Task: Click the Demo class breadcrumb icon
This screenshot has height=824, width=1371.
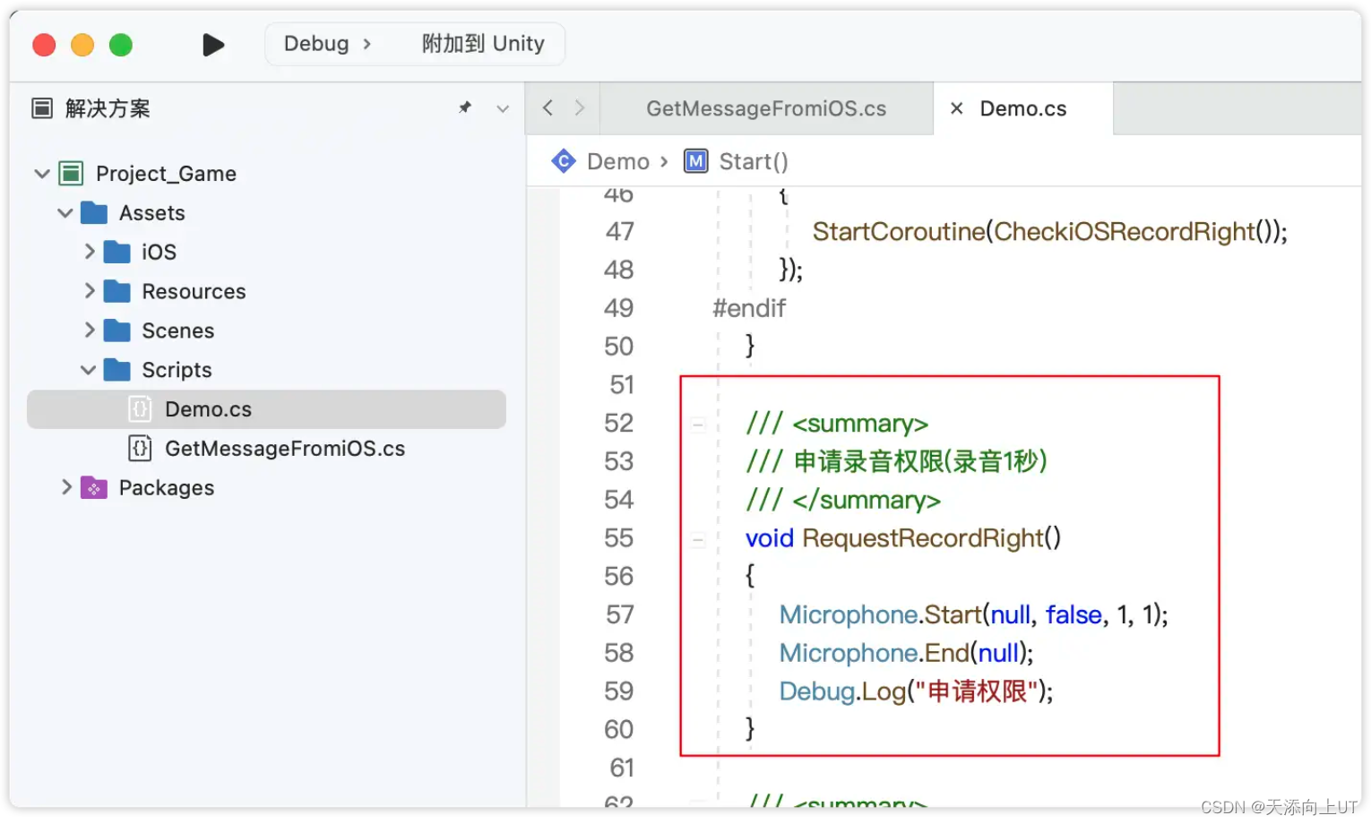Action: (x=564, y=161)
